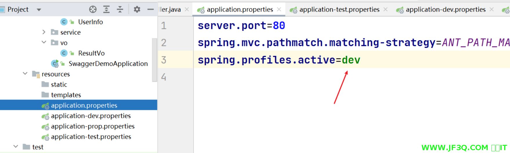Viewport: 510px width, 153px height.
Task: Close the application.properties editor tab
Action: coord(279,10)
